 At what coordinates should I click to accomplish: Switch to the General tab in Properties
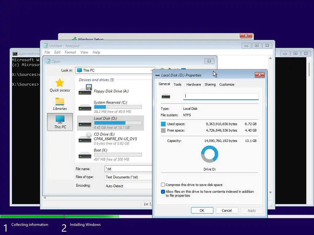tap(164, 84)
